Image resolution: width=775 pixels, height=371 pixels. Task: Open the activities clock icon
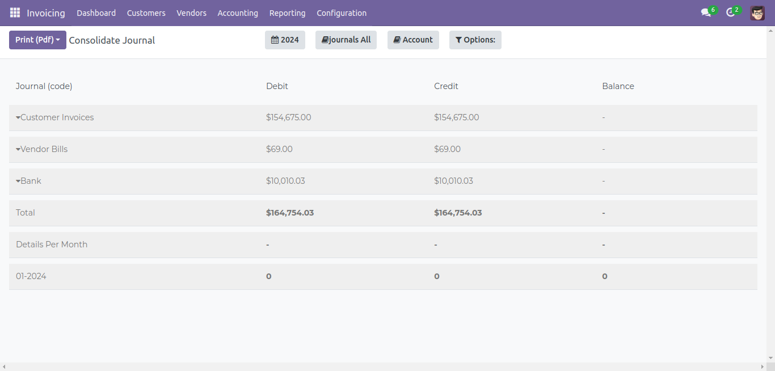[x=731, y=12]
